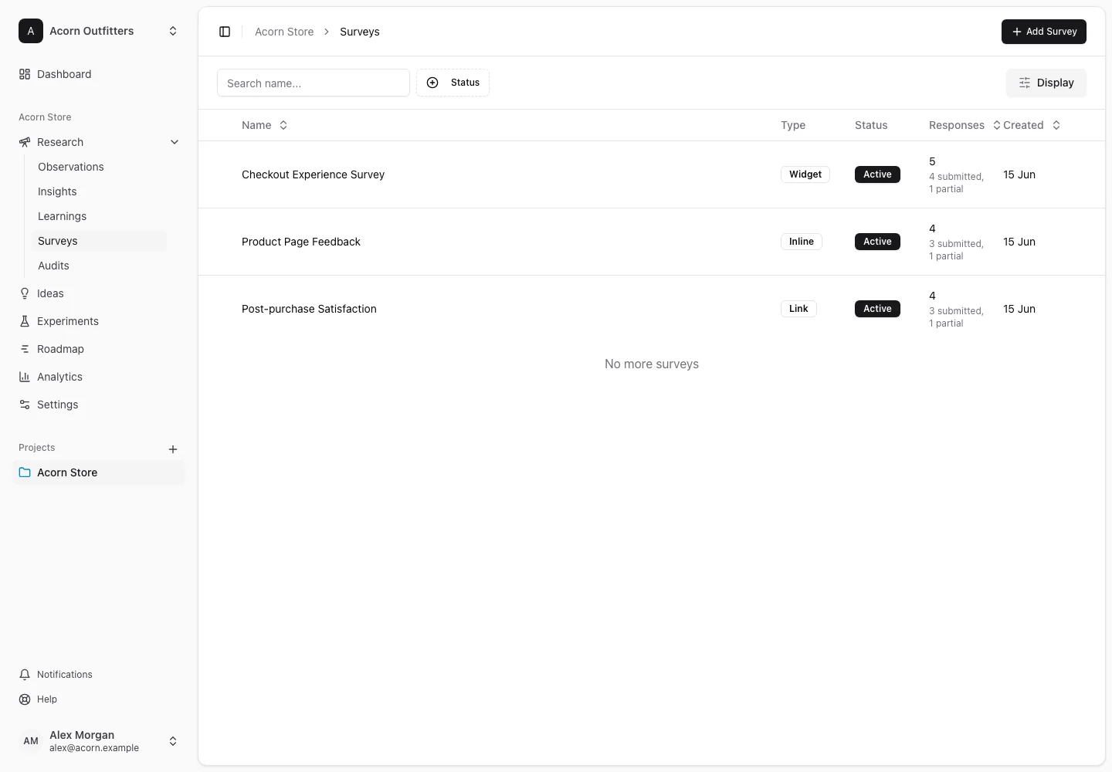This screenshot has width=1112, height=772.
Task: Go to Acorn Store breadcrumb link
Action: click(284, 32)
